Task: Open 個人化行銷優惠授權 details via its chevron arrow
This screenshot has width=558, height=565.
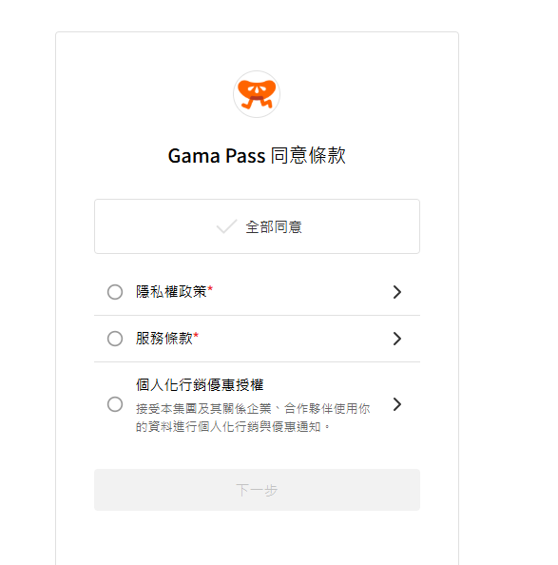Action: point(397,404)
